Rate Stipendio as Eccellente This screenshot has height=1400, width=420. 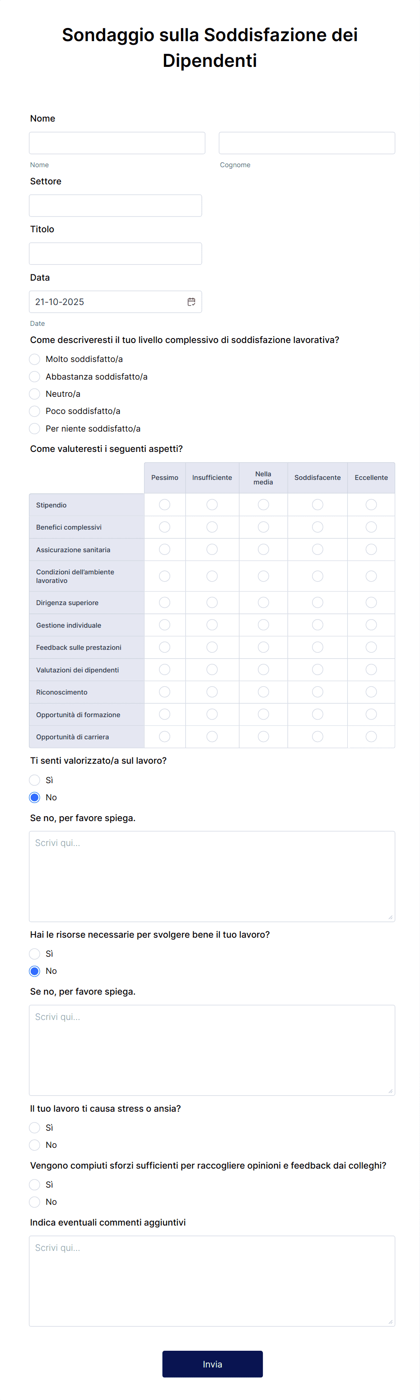point(371,505)
